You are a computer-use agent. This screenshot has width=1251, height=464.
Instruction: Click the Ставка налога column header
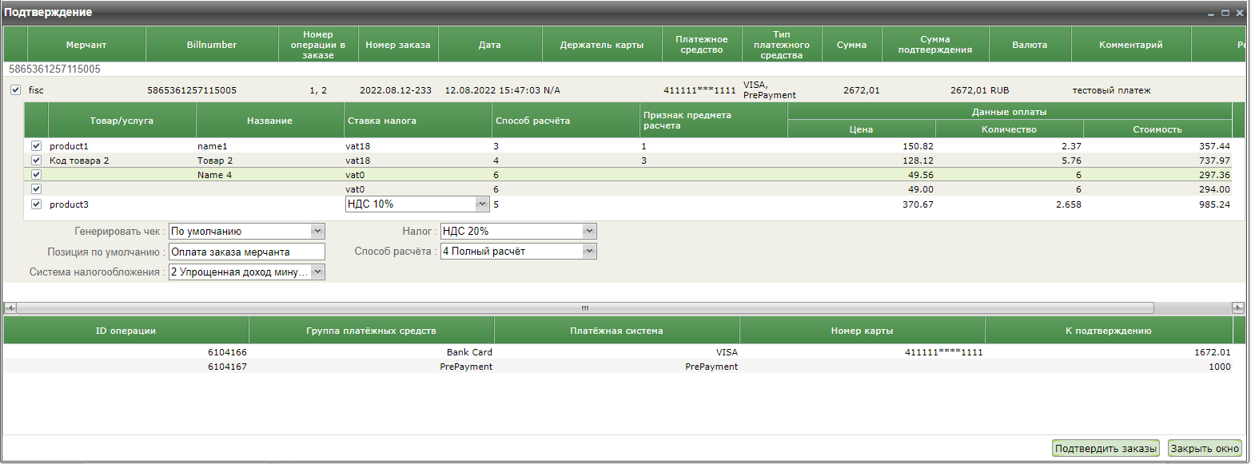point(418,121)
